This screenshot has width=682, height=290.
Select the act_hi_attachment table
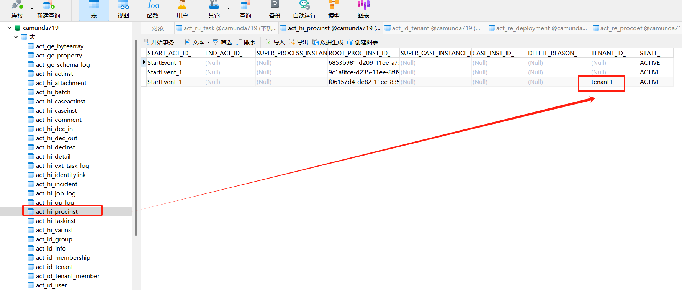click(x=61, y=83)
